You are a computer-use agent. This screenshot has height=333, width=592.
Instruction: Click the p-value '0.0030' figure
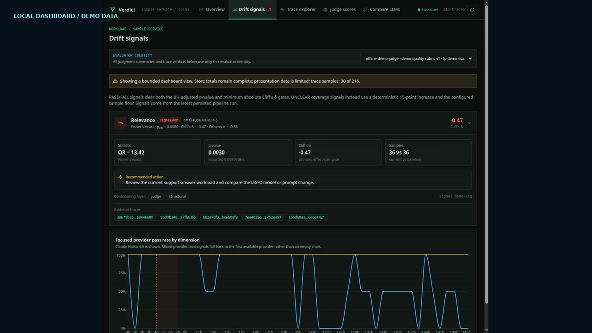tap(216, 153)
